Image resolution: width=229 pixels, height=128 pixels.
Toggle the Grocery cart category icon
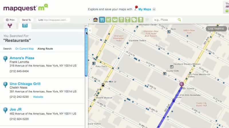pyautogui.click(x=108, y=20)
